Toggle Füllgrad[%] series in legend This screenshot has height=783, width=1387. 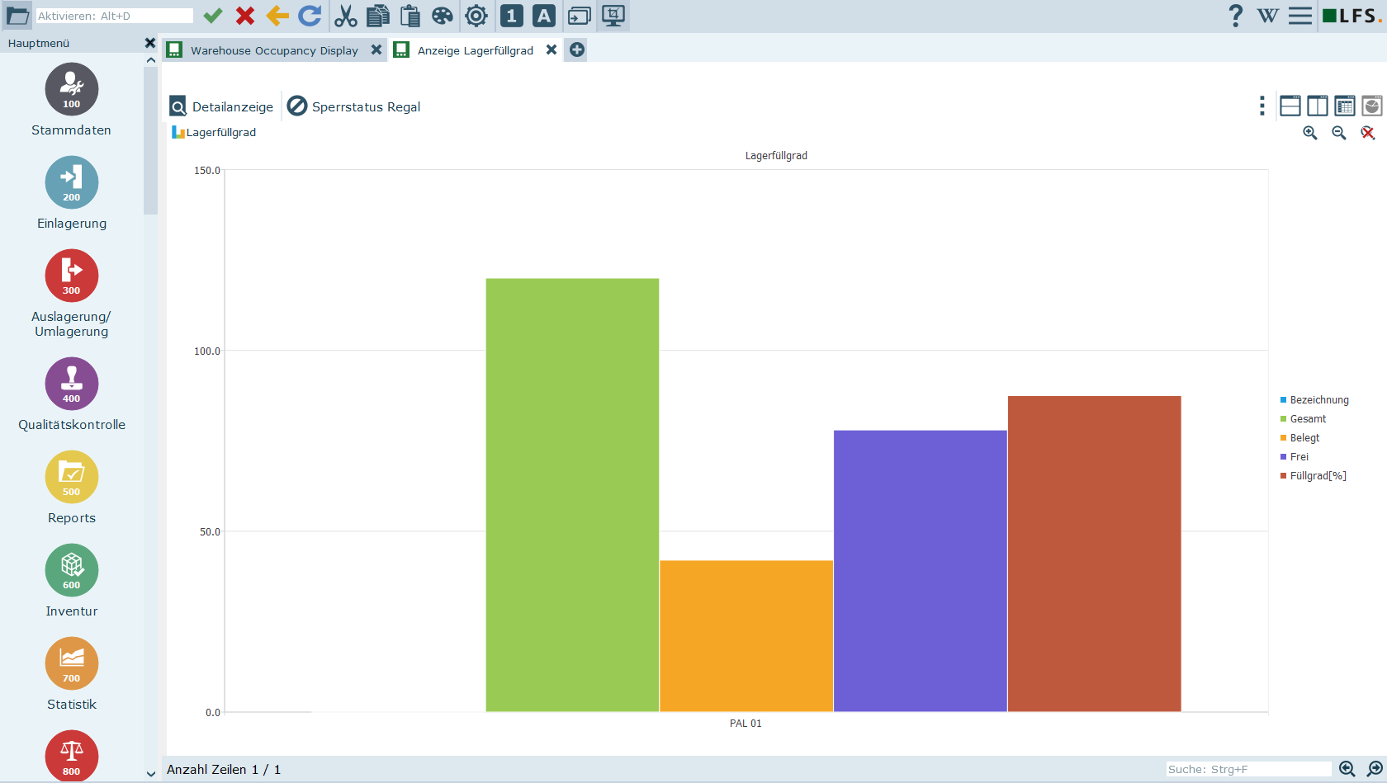click(1314, 476)
